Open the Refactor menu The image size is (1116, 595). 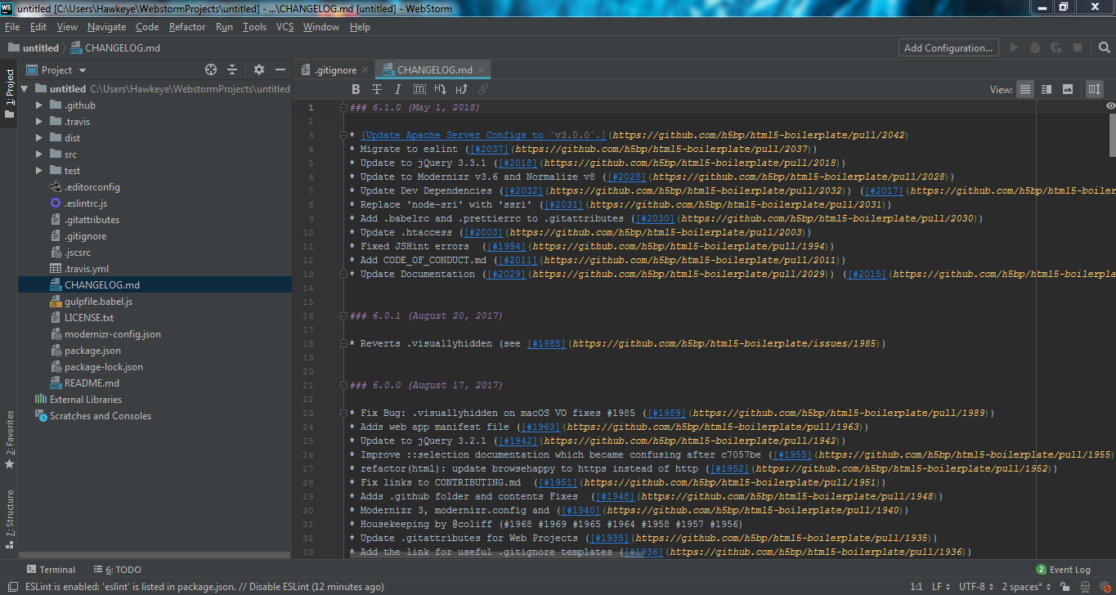(x=187, y=27)
